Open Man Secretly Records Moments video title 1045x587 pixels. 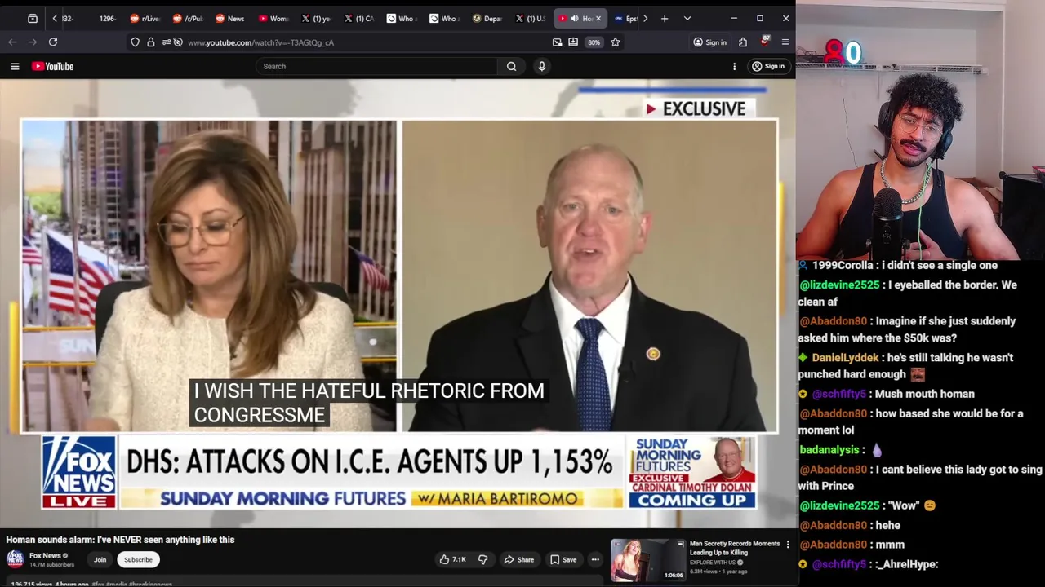click(x=735, y=548)
